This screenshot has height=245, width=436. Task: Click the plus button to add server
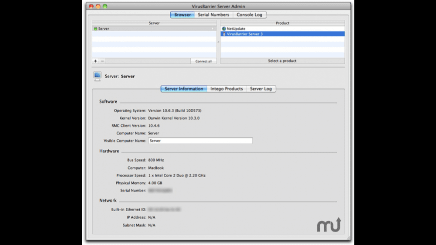pos(96,61)
